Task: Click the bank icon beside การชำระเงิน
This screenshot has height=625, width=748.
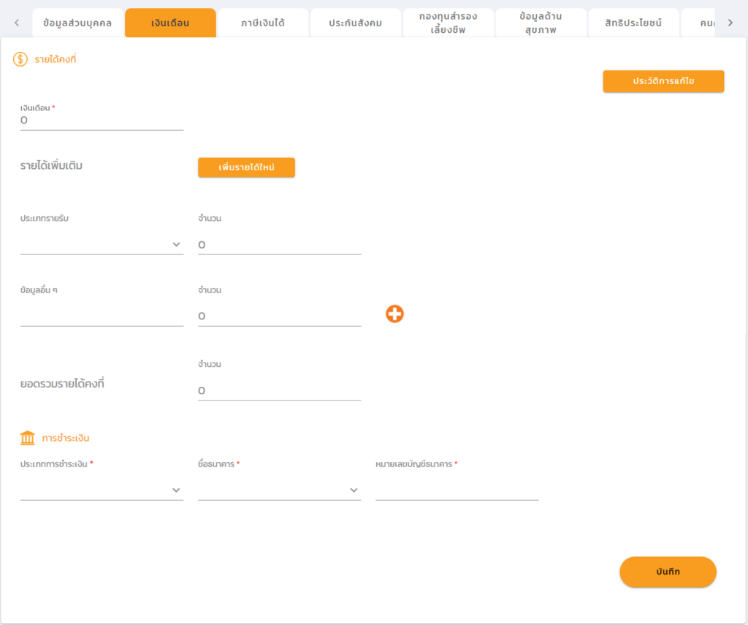Action: coord(28,438)
